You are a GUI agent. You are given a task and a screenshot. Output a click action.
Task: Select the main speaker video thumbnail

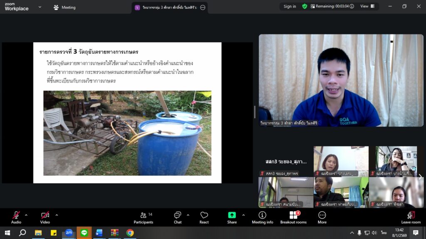[x=341, y=80]
